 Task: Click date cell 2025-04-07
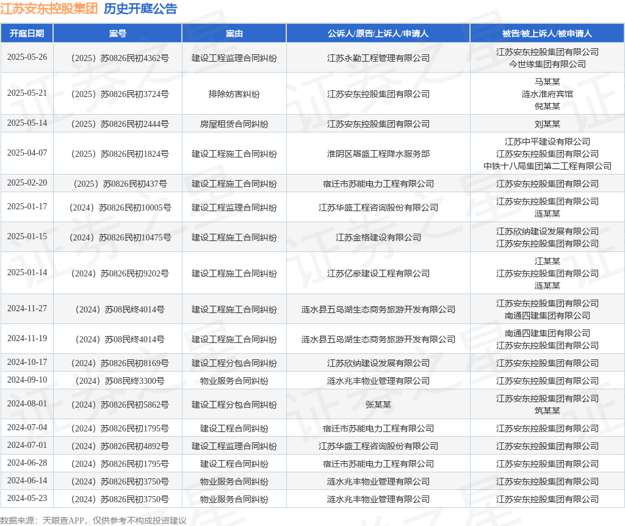tap(27, 153)
